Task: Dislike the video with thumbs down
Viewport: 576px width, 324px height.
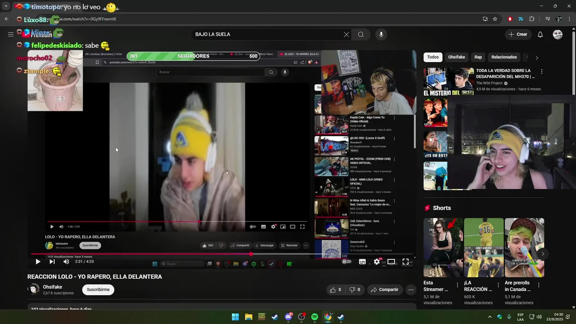Action: click(x=355, y=290)
